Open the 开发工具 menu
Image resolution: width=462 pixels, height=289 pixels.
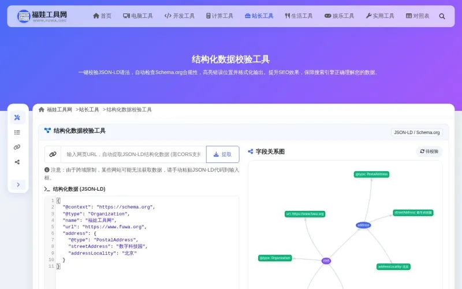(x=180, y=16)
